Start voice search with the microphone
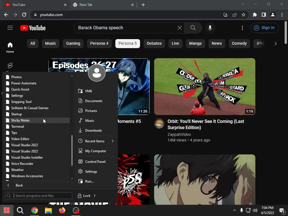This screenshot has width=288, height=216. point(210,28)
